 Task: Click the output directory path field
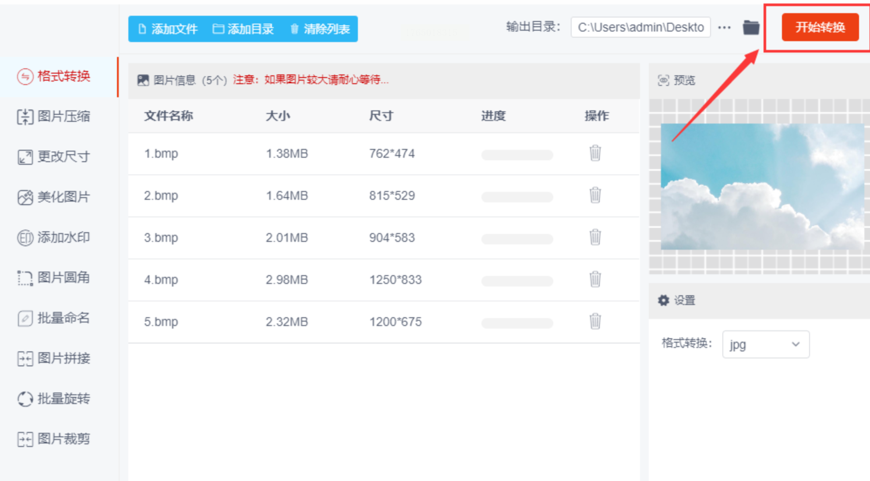(x=640, y=28)
